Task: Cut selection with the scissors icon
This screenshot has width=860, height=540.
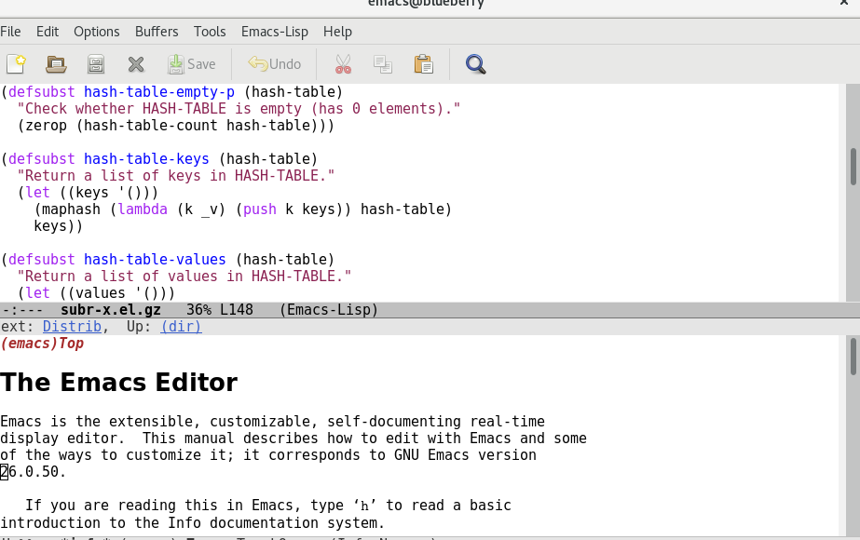Action: coord(343,64)
